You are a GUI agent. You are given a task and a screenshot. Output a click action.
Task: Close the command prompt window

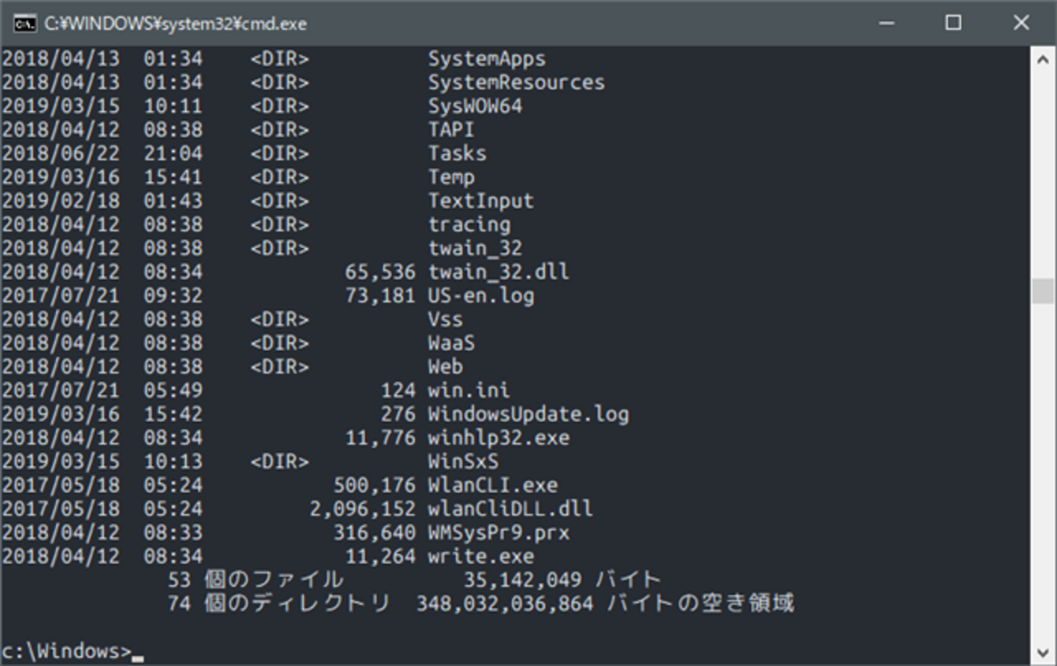tap(1021, 23)
